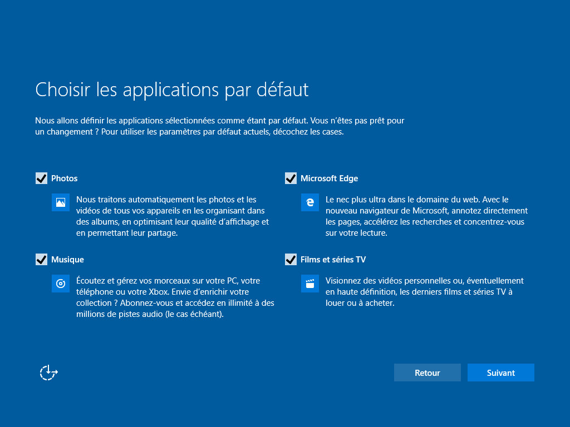This screenshot has width=570, height=427.
Task: Click the Suivant button
Action: (500, 373)
